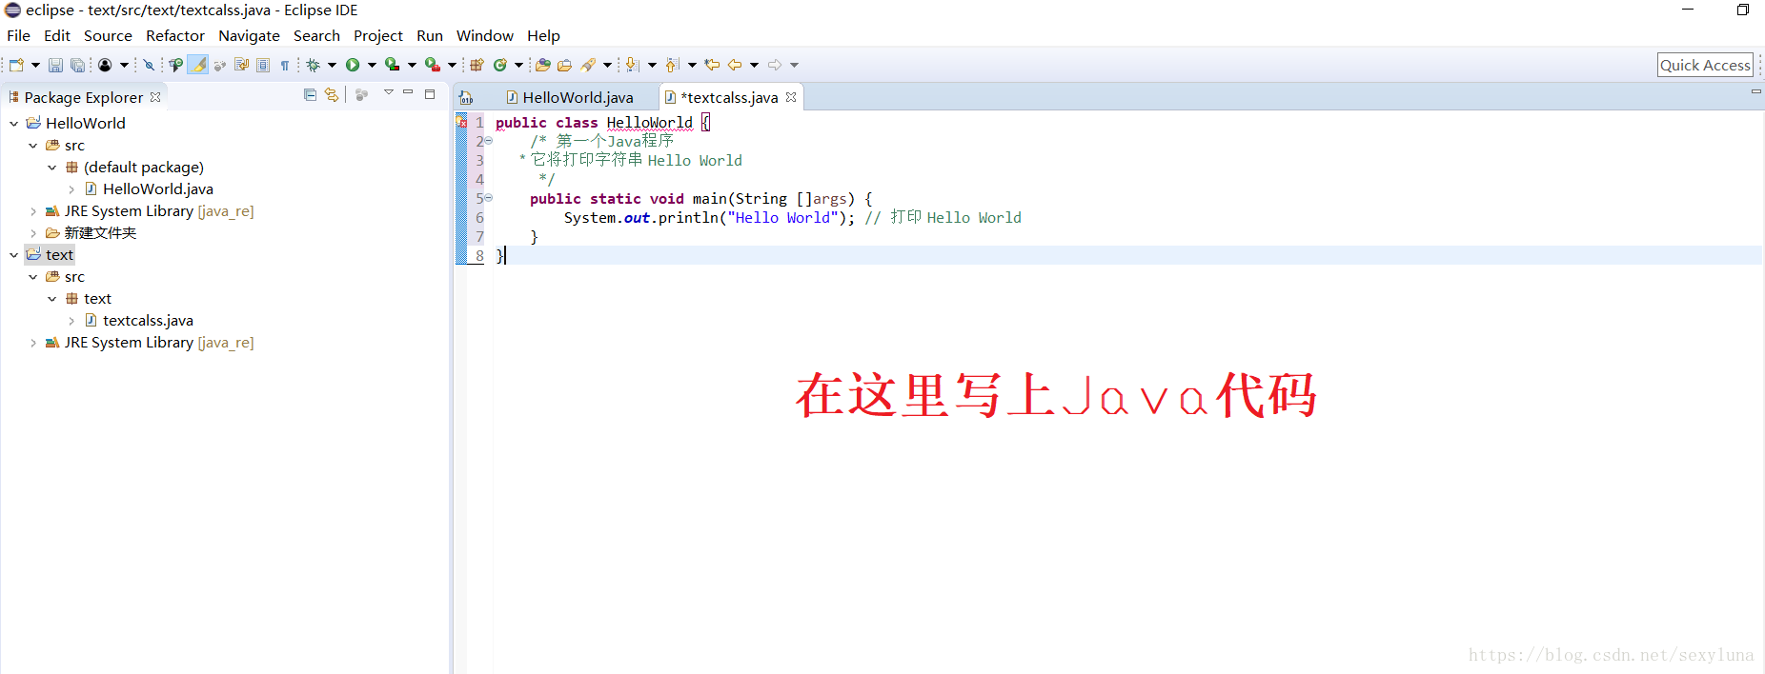Screen dimensions: 1765x674
Task: Click the Back navigation arrow icon
Action: pos(734,65)
